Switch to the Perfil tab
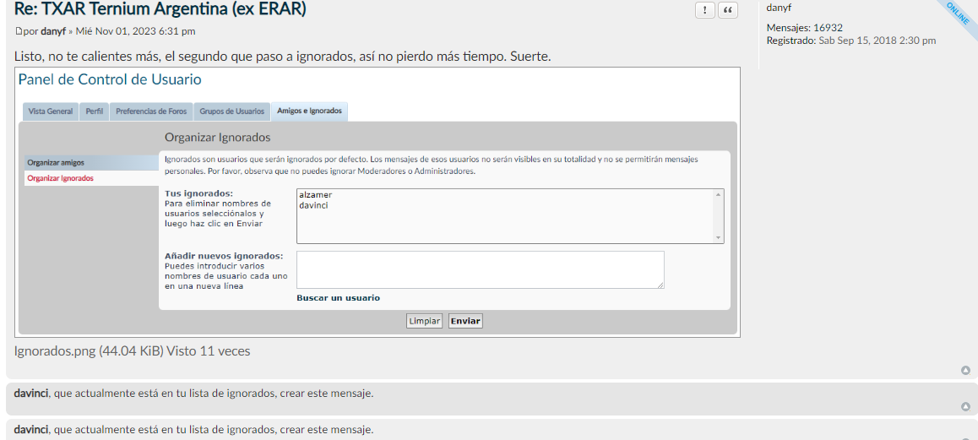 pyautogui.click(x=95, y=111)
